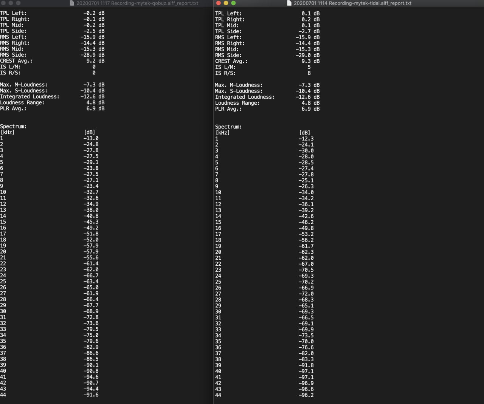Click the -29.1 spectrum value in qobuz report
This screenshot has height=404, width=484.
tap(91, 162)
